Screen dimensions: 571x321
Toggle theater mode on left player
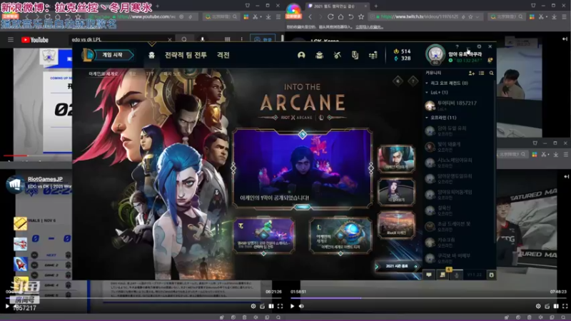tap(271, 306)
